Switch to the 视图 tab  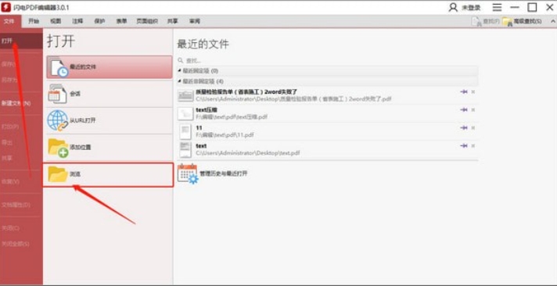point(56,21)
